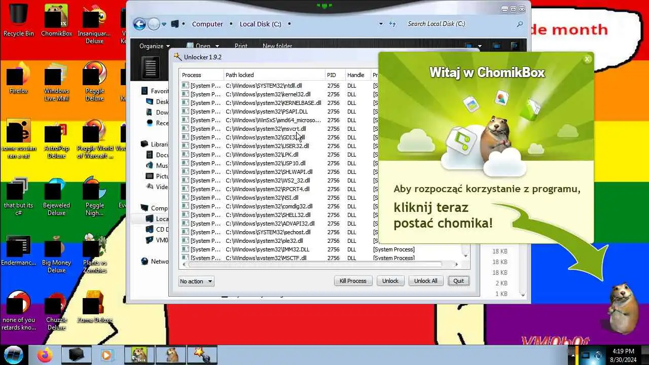Click the Explorer refresh arrows icon
Viewport: 649px width, 365px height.
392,24
